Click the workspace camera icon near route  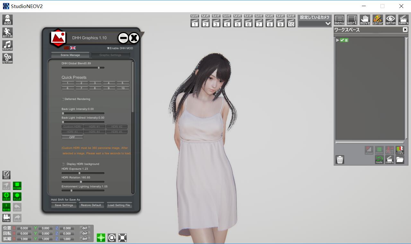[389, 160]
